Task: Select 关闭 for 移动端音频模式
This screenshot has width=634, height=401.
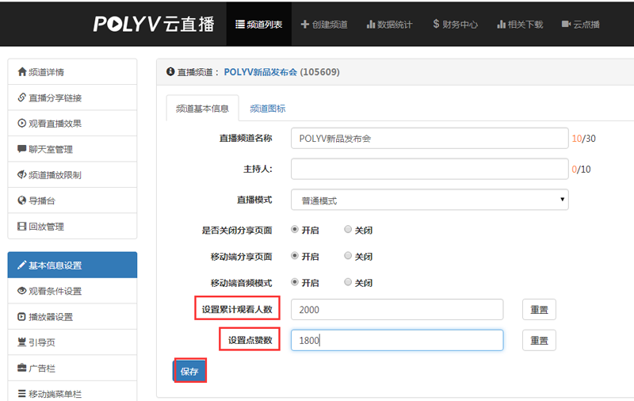Action: [x=349, y=282]
